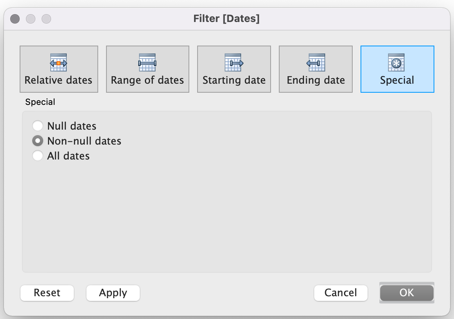Click the Reset button
Viewport: 454px width, 319px height.
[x=47, y=293]
